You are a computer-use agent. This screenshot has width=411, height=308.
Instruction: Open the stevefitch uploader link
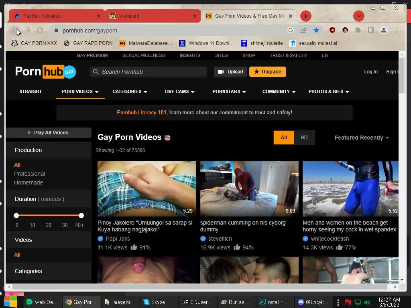[220, 239]
